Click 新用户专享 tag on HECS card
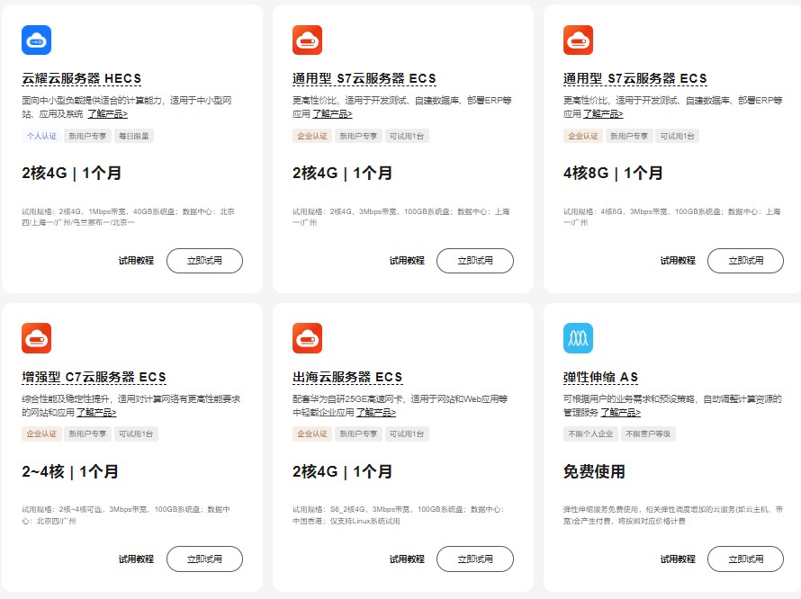 pos(87,136)
